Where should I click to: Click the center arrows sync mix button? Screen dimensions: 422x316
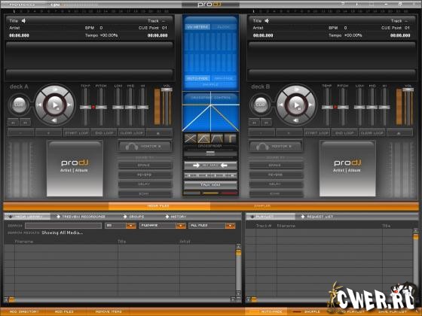click(x=210, y=166)
